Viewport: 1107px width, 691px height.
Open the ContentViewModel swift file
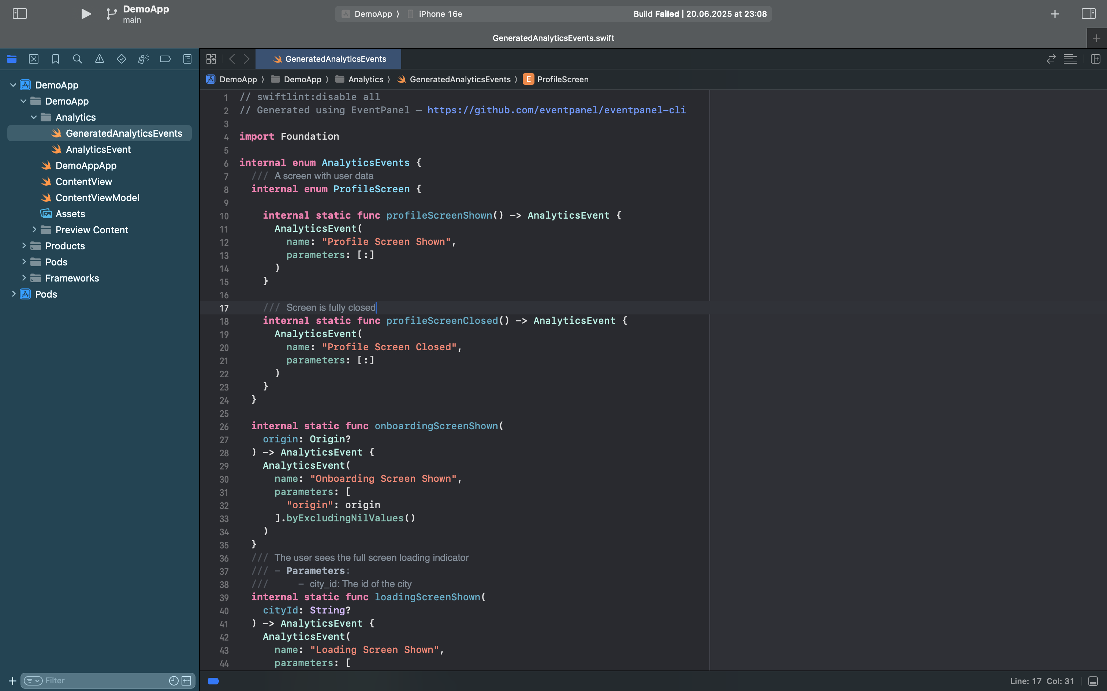pyautogui.click(x=97, y=197)
